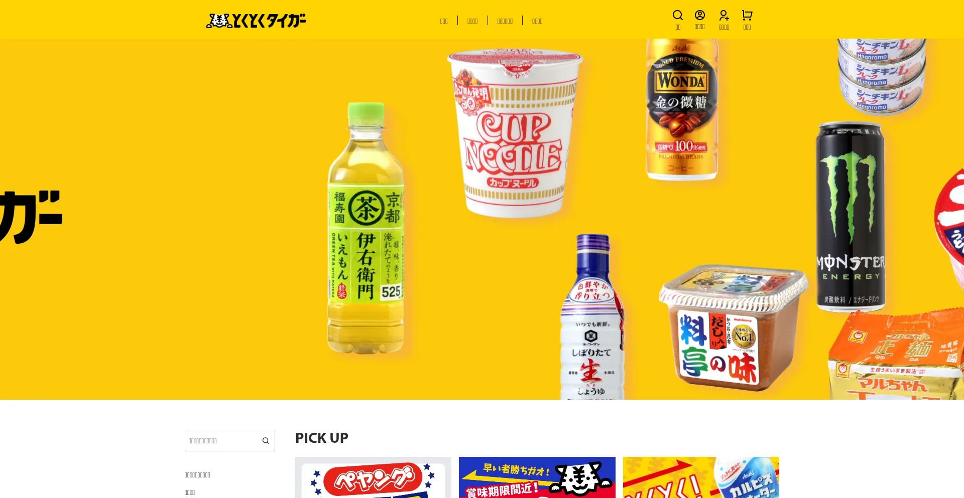Open the red Peyoung pick-up banner

[x=373, y=477]
